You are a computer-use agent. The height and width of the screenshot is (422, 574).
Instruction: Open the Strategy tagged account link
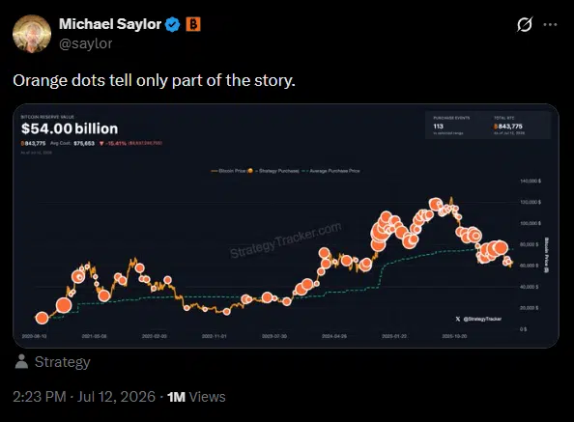(x=62, y=362)
